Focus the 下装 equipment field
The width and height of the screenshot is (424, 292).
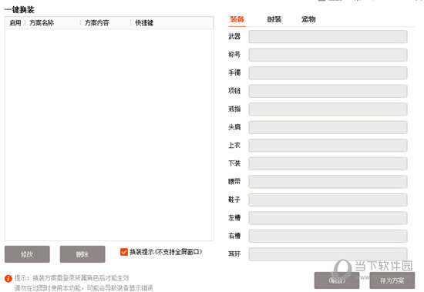pyautogui.click(x=328, y=163)
